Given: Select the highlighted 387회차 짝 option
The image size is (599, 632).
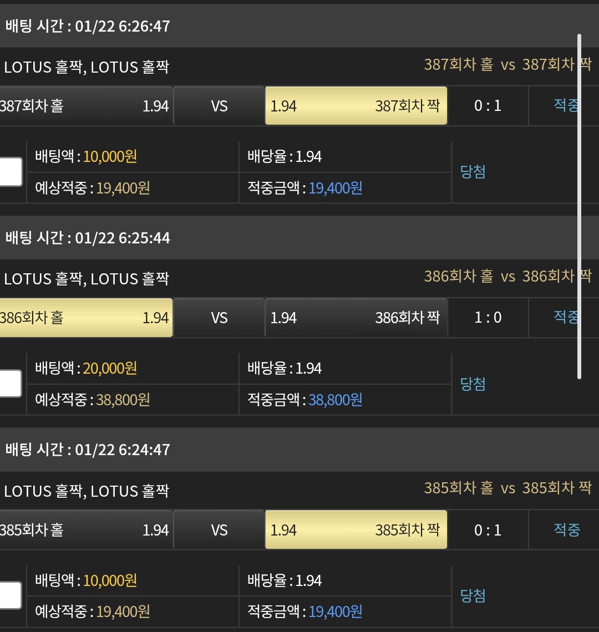Looking at the screenshot, I should coord(356,106).
